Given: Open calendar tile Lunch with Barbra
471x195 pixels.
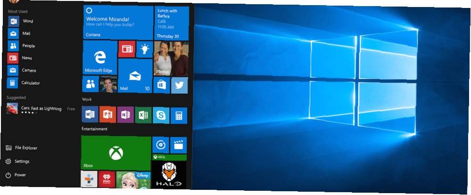Looking at the screenshot, I should click(x=172, y=23).
